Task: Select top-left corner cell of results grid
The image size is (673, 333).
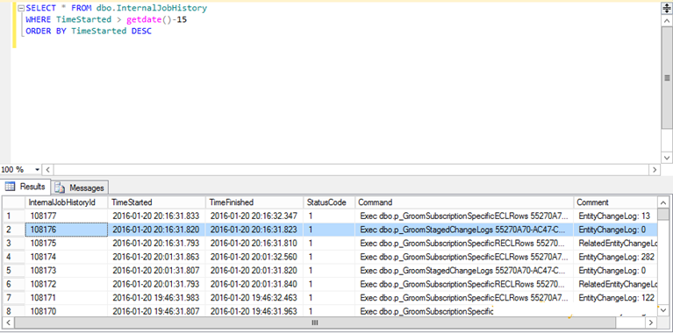Action: [x=14, y=202]
